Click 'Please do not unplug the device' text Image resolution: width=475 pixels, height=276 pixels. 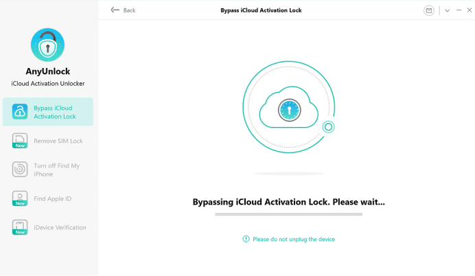(294, 240)
